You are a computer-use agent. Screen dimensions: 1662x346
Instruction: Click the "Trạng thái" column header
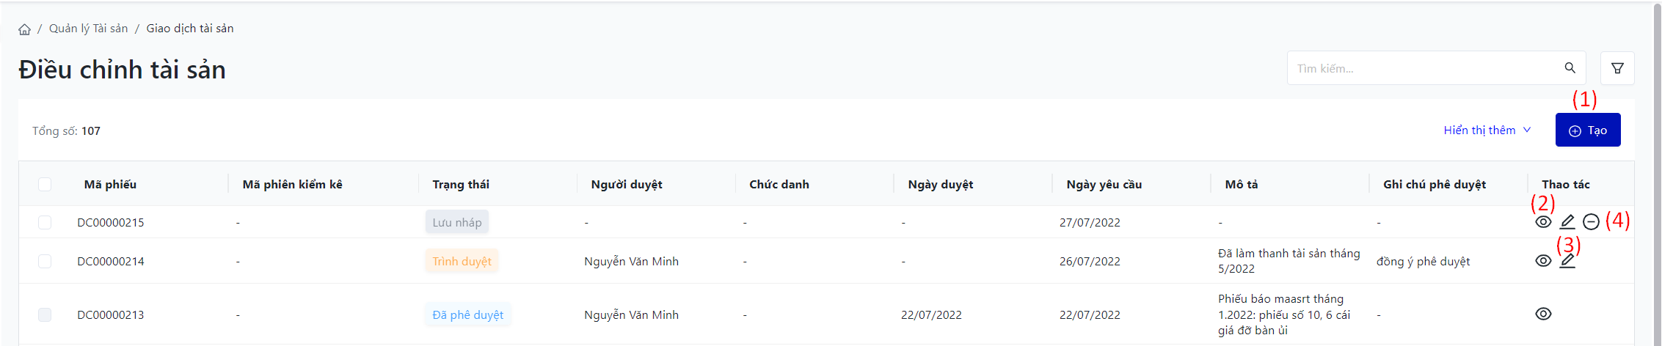461,185
